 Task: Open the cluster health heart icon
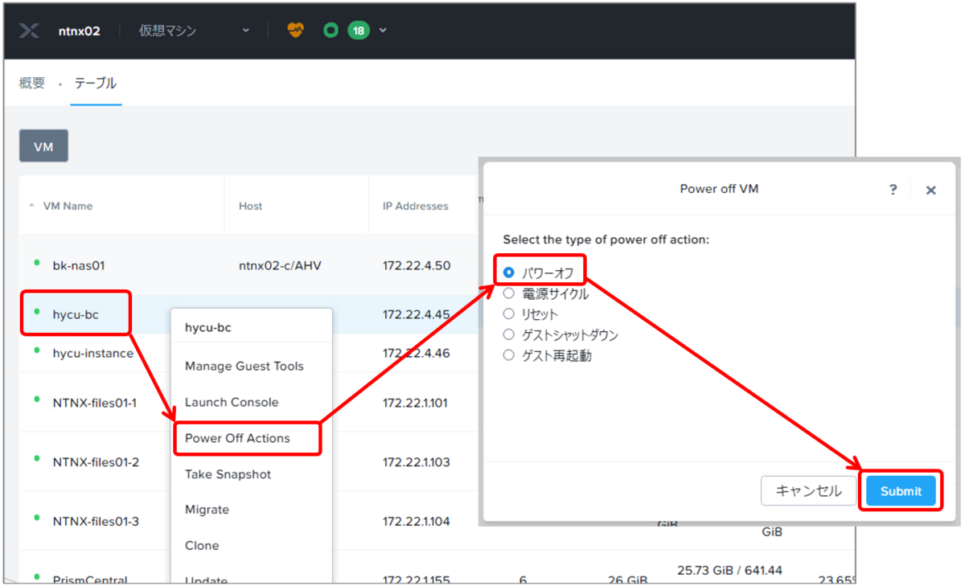(x=296, y=31)
